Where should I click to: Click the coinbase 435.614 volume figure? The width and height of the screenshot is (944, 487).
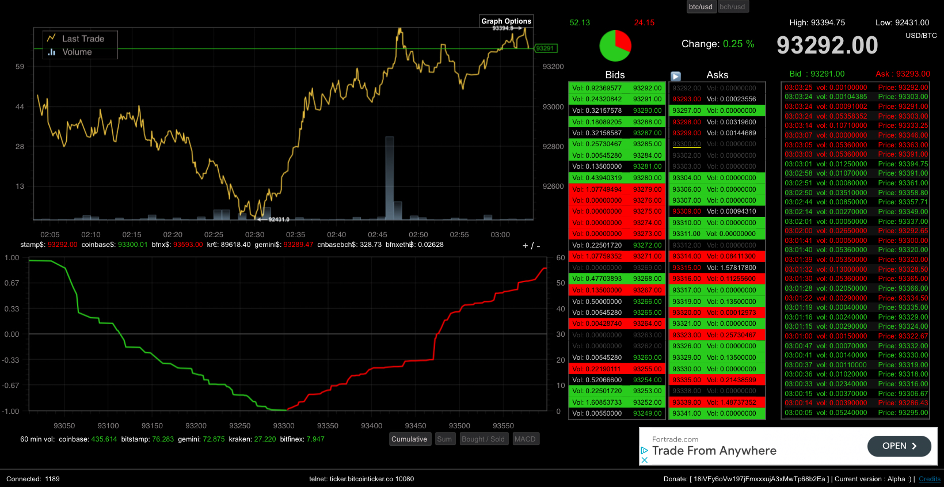pos(88,439)
